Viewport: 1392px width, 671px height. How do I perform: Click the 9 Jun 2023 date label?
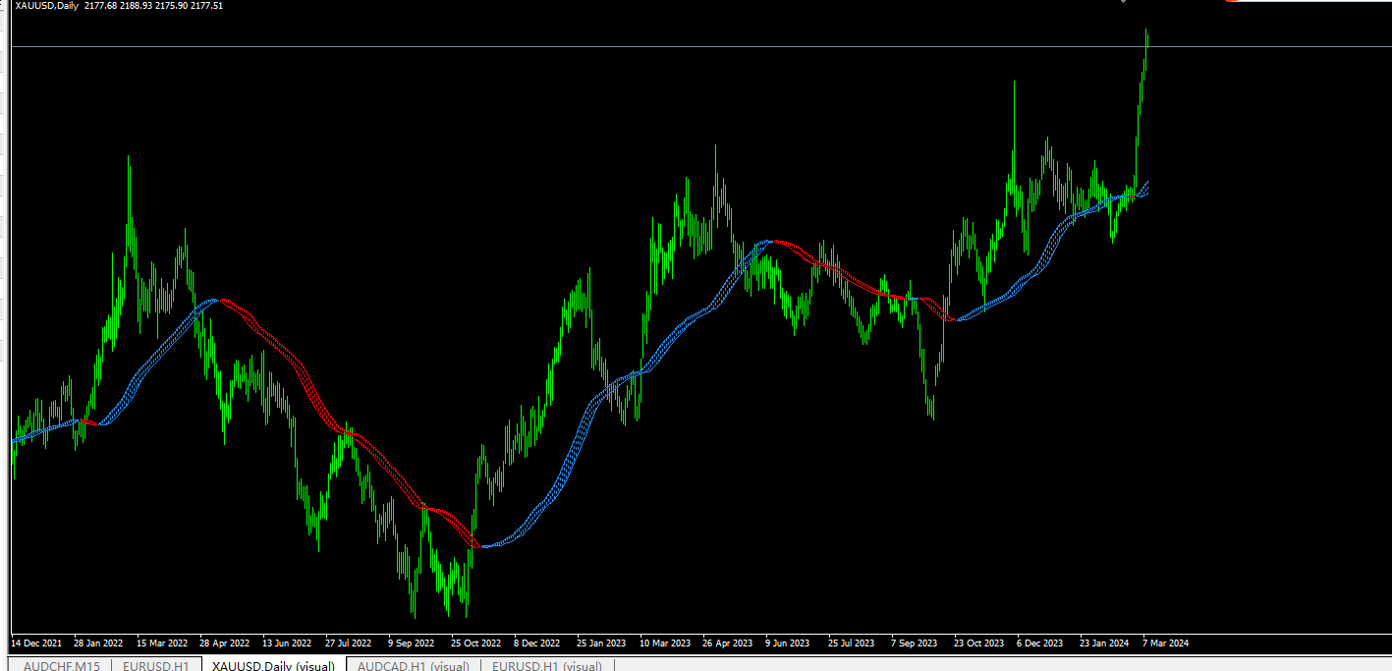point(788,643)
